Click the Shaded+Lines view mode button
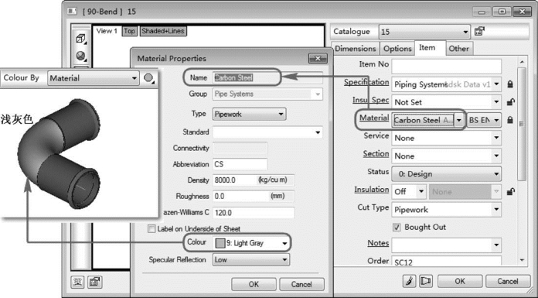The width and height of the screenshot is (538, 298). pyautogui.click(x=163, y=31)
